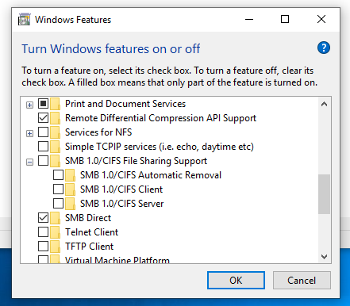Tick the Telnet Client checkbox
Image resolution: width=350 pixels, height=306 pixels.
click(43, 232)
